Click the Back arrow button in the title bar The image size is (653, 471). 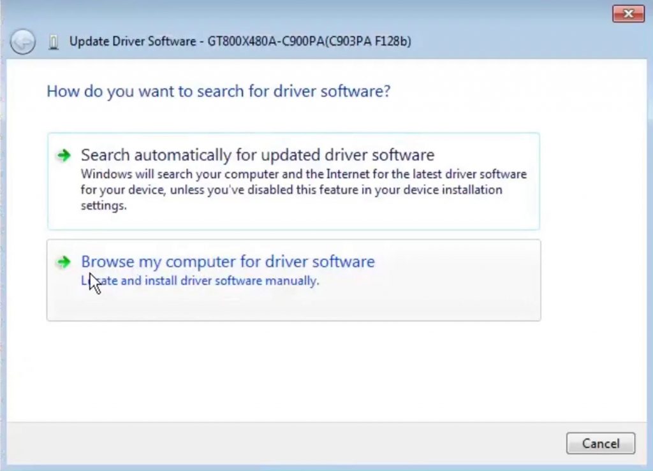23,42
